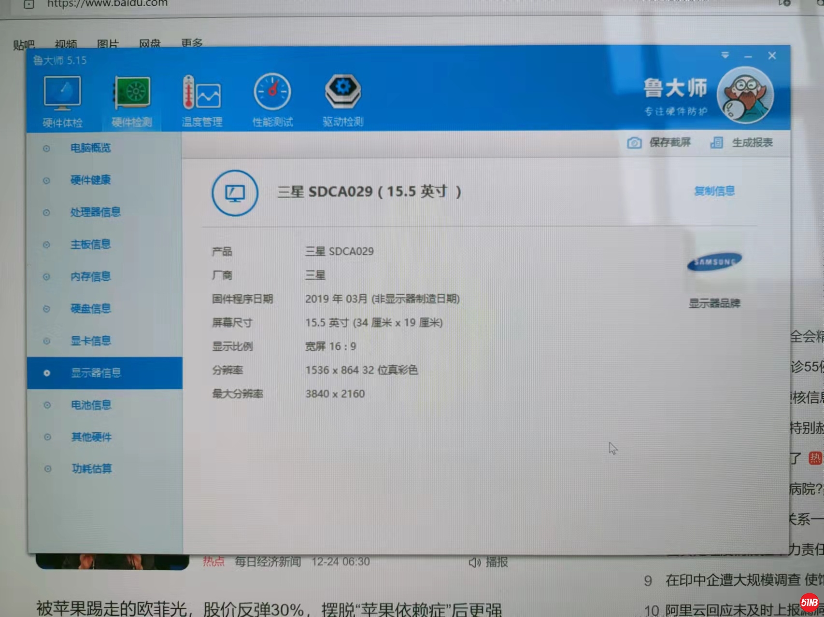Screen dimensions: 824x617
Task: Click the 生成报表 report icon
Action: tap(717, 143)
